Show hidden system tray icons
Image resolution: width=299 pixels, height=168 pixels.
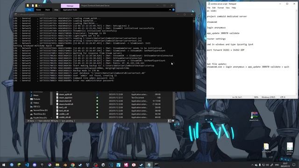[252, 165]
